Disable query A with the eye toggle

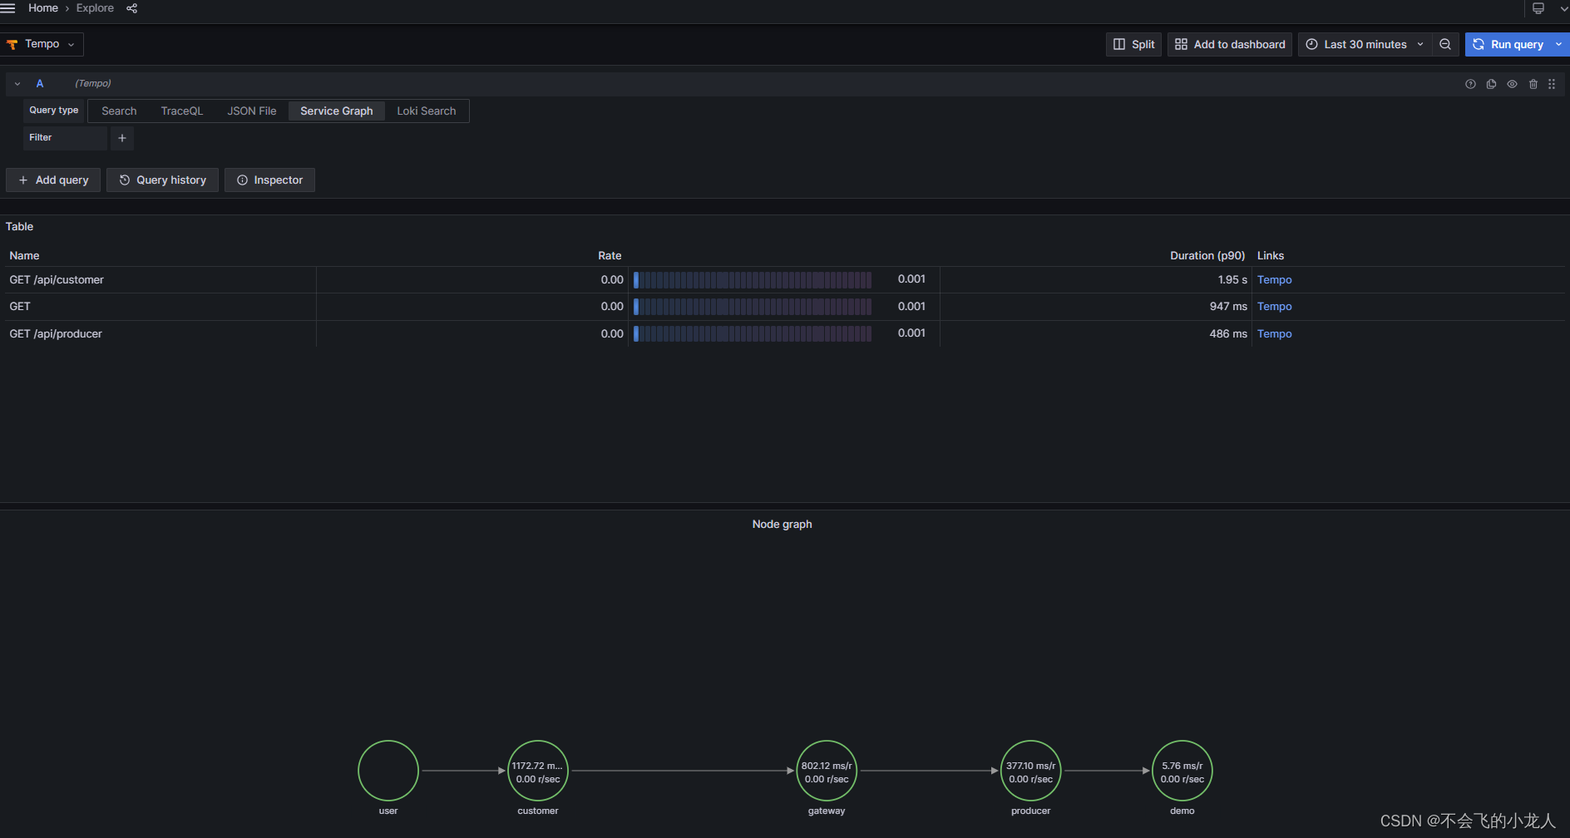(1513, 83)
